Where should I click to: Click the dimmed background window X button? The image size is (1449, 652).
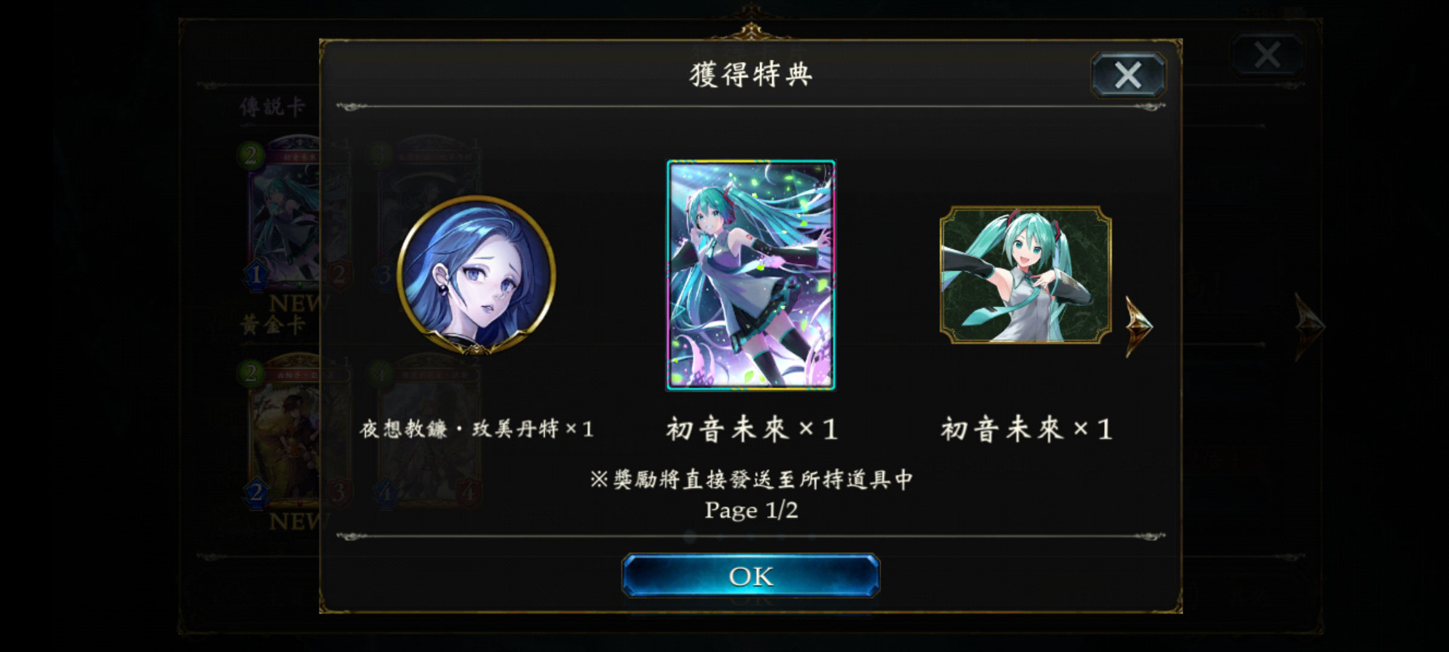[x=1267, y=55]
